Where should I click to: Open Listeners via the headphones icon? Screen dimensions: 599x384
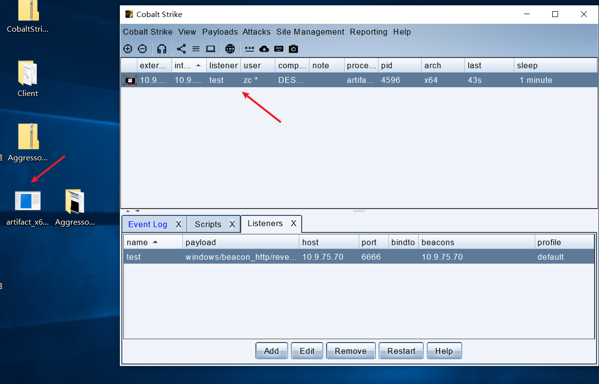162,49
